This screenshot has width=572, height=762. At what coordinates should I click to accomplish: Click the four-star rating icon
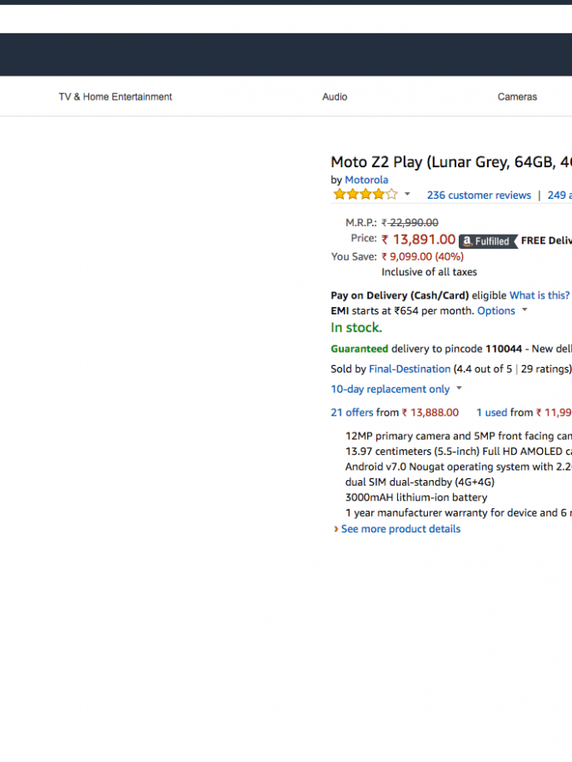(x=366, y=195)
